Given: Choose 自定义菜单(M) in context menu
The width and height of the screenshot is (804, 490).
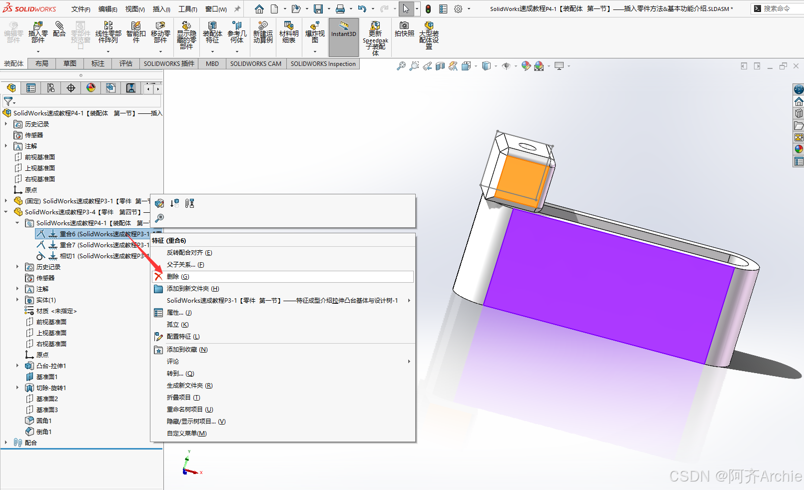Looking at the screenshot, I should tap(283, 434).
